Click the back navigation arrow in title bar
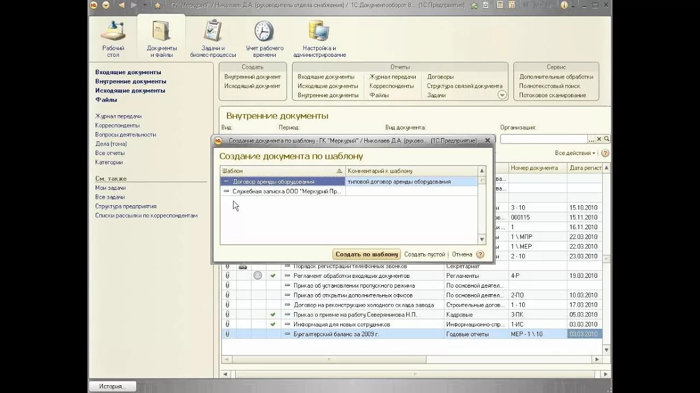Viewport: 700px width, 393px height. 121,5
